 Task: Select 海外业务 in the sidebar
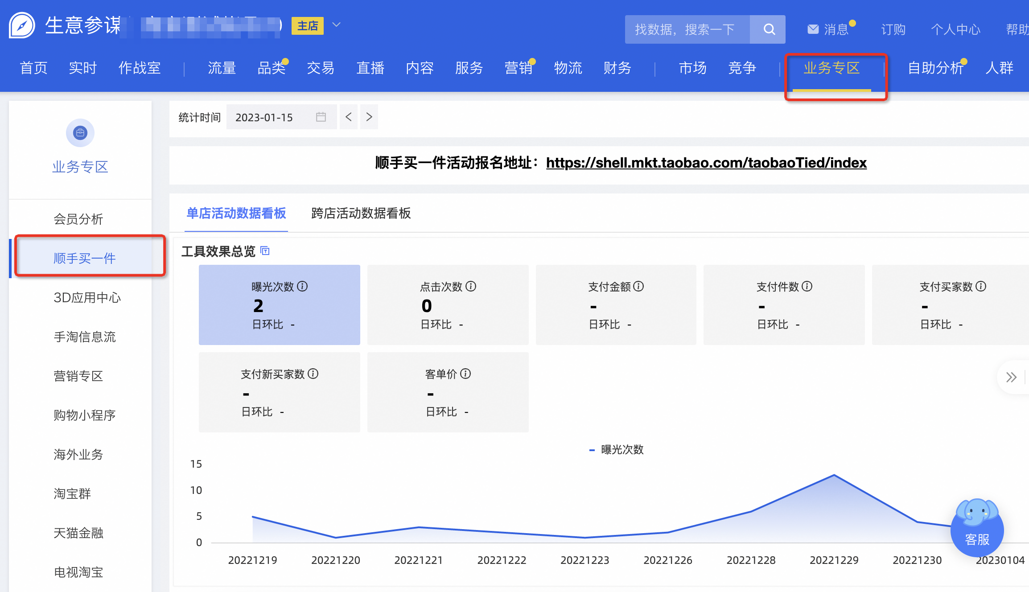78,454
